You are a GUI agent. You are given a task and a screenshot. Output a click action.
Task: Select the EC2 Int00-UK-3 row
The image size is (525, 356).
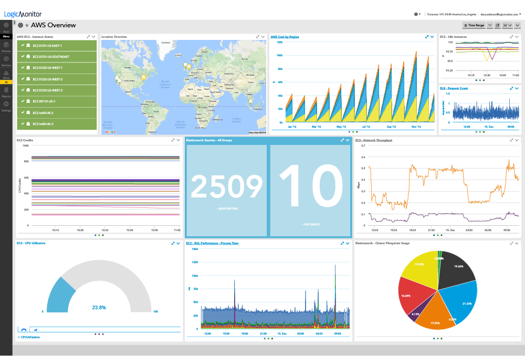[x=57, y=124]
